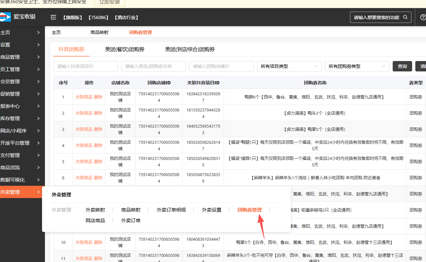
Task: Click the search magnifier icon
Action: point(405,17)
